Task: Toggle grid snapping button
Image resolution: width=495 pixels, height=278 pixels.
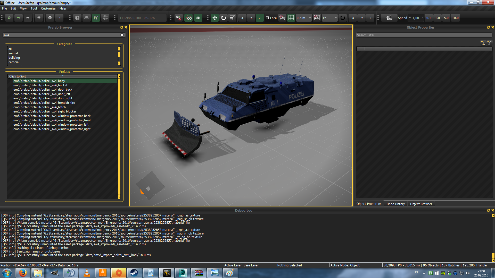Action: pyautogui.click(x=291, y=18)
